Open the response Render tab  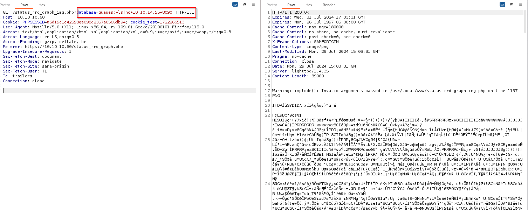tap(329, 5)
